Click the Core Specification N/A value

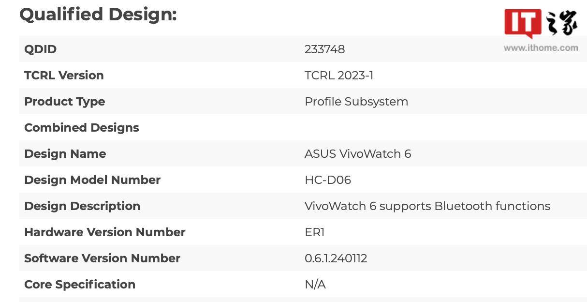315,285
